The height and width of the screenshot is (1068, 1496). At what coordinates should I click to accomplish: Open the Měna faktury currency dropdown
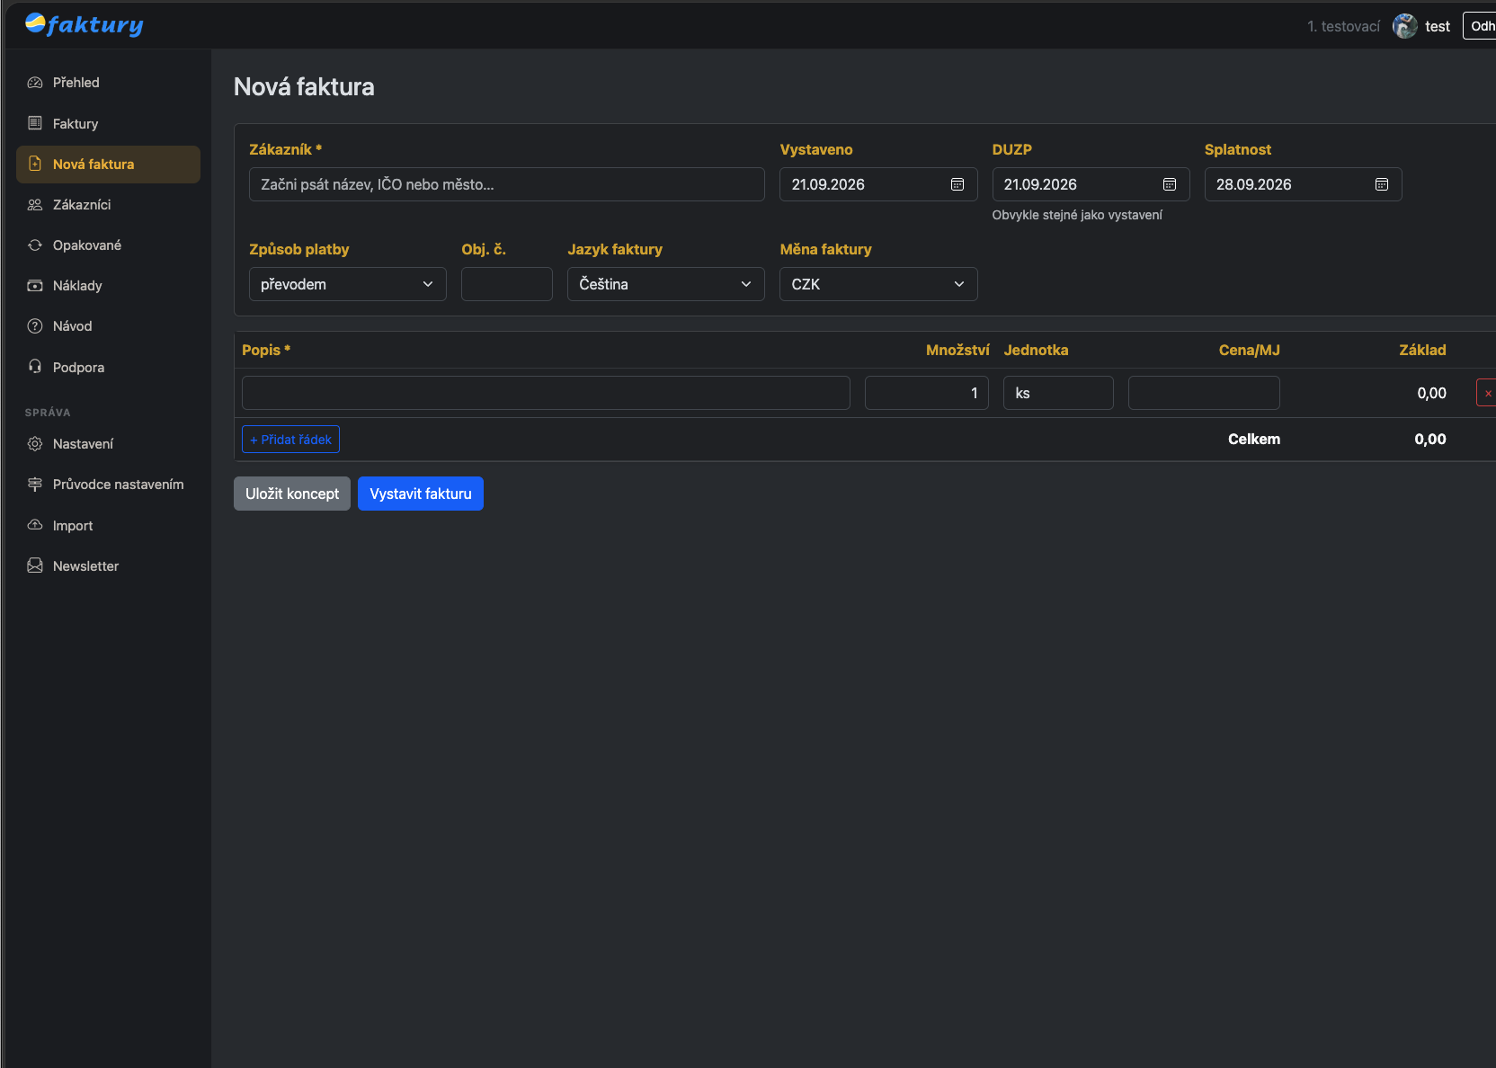pos(878,284)
